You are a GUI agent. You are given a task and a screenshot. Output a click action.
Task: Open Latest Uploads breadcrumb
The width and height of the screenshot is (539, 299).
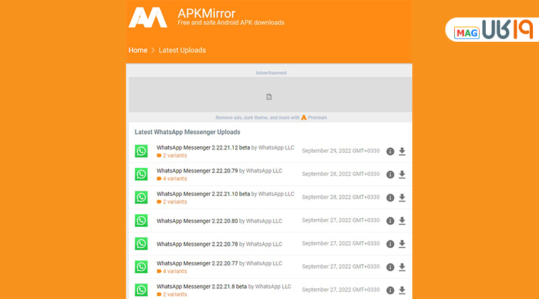coord(182,50)
